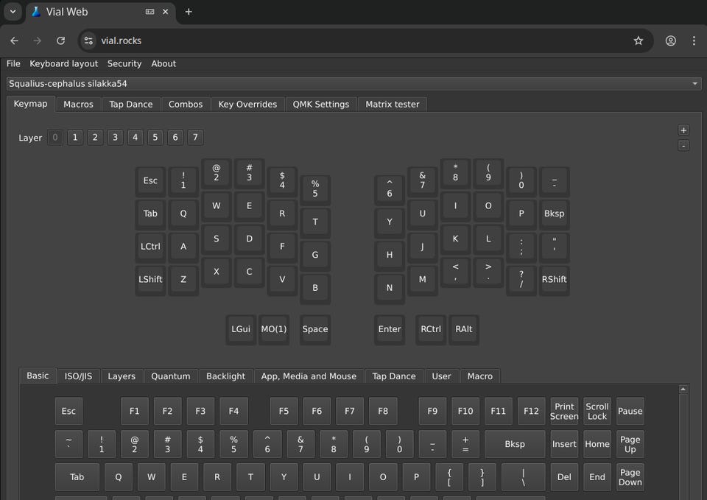
Task: Open the browser profile icon
Action: [x=670, y=41]
